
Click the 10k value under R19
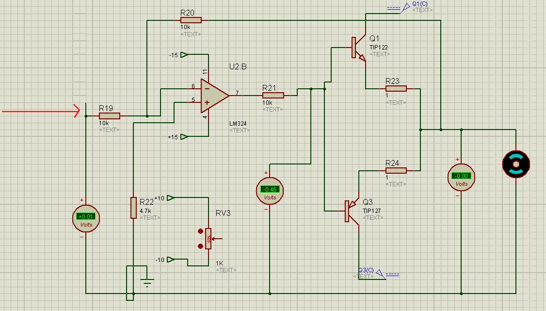click(104, 123)
